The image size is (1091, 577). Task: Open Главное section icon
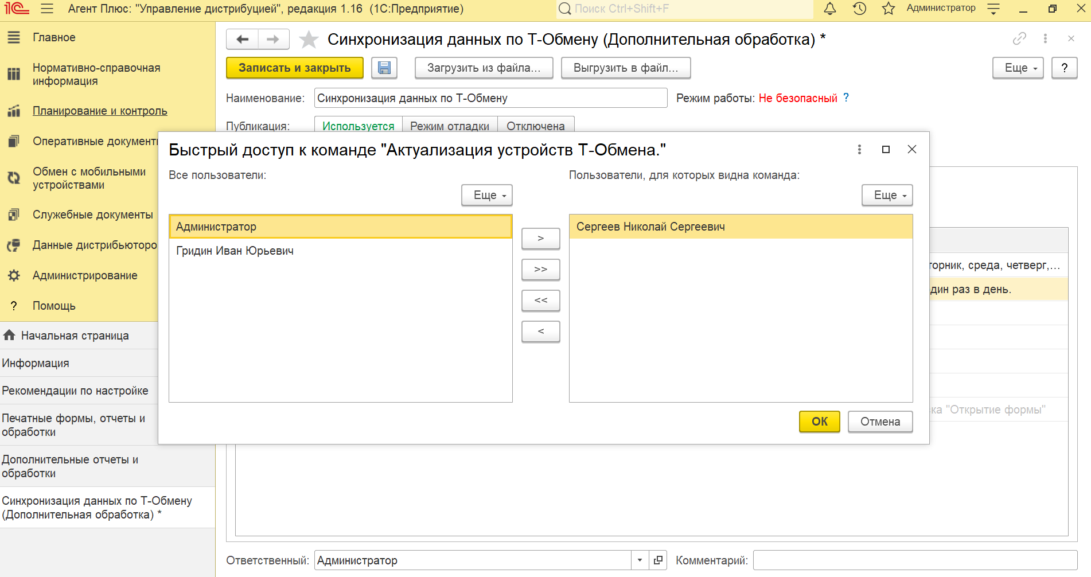tap(14, 37)
